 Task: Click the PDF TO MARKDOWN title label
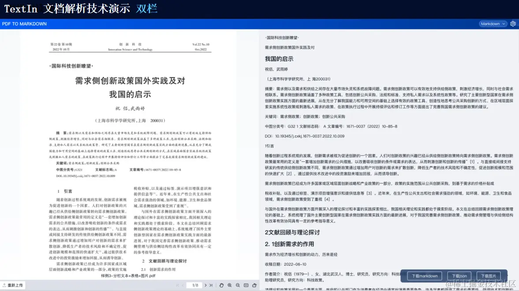click(x=24, y=24)
